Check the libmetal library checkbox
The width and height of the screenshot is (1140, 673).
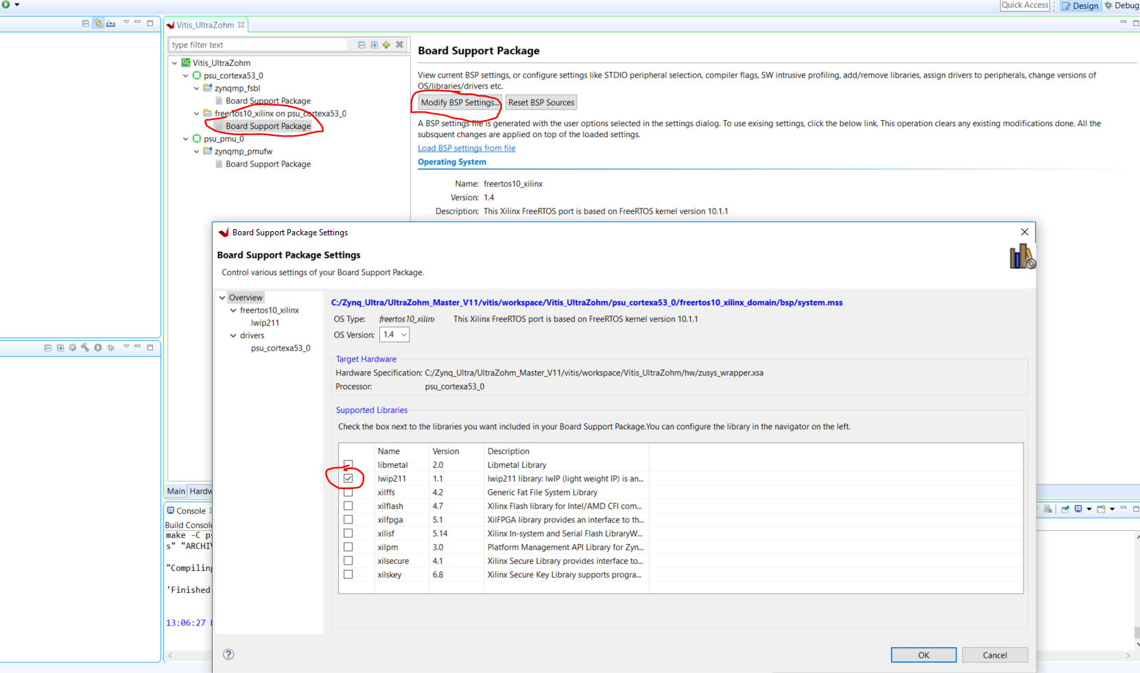click(x=348, y=464)
